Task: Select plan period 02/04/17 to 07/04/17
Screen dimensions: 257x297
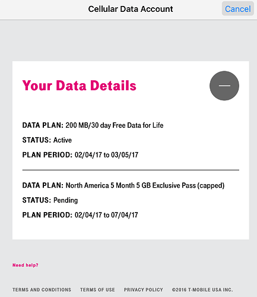Action: 106,215
